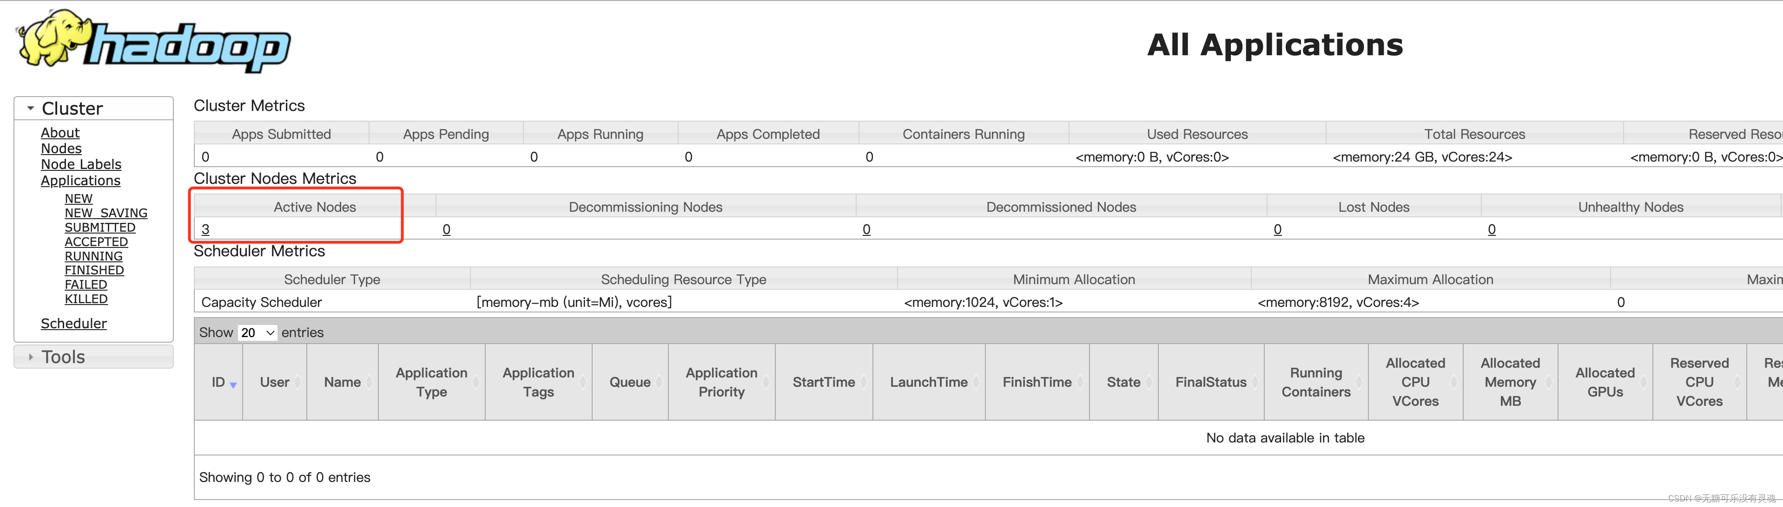This screenshot has width=1783, height=507.
Task: Filter applications by RUNNING state
Action: click(x=93, y=256)
